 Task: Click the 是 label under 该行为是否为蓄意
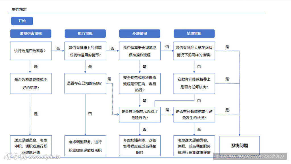click(x=35, y=67)
